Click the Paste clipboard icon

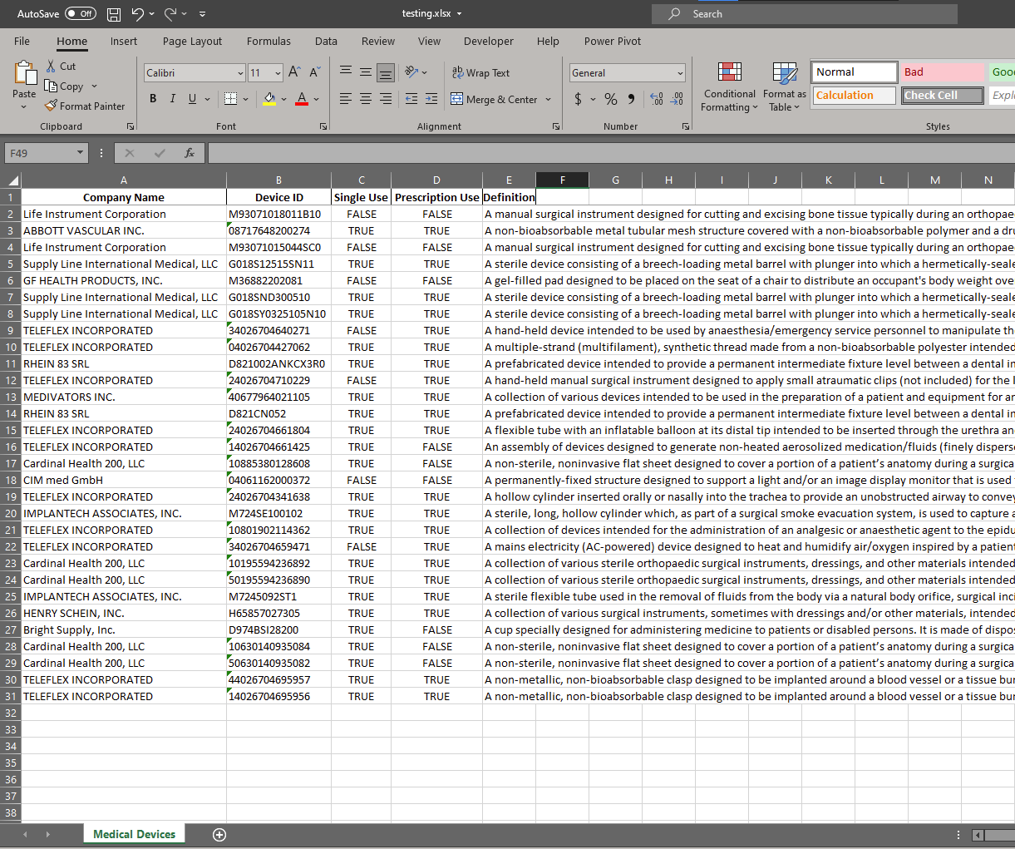point(25,73)
